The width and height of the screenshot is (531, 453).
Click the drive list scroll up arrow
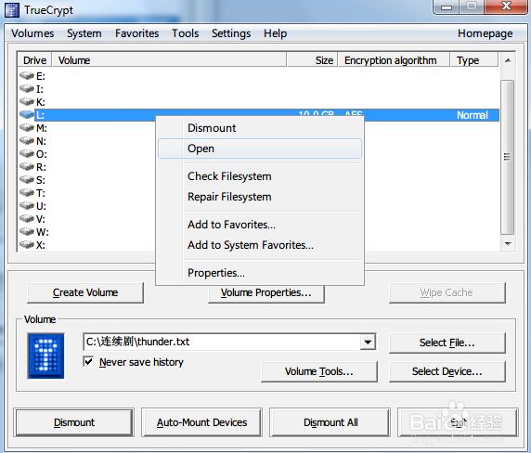[508, 60]
